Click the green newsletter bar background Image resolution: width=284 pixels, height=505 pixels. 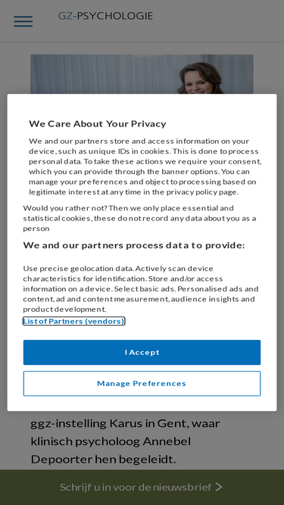click(33, 487)
